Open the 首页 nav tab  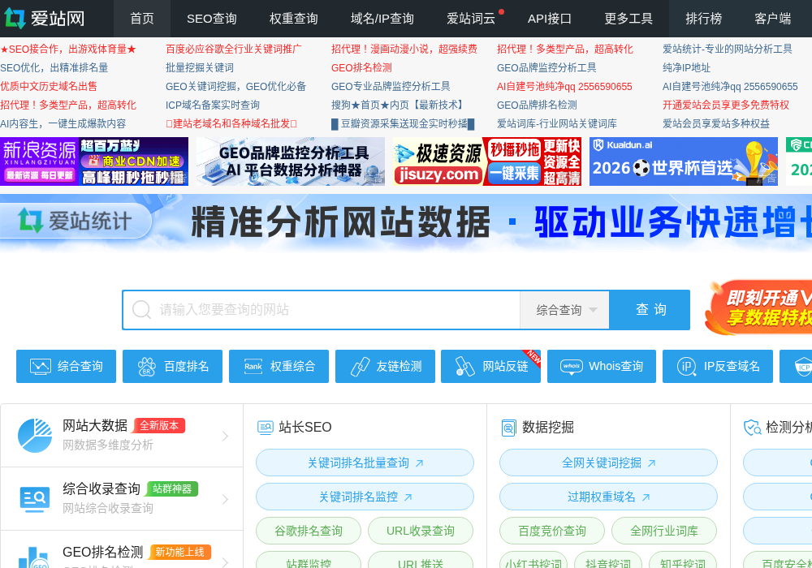coord(142,19)
